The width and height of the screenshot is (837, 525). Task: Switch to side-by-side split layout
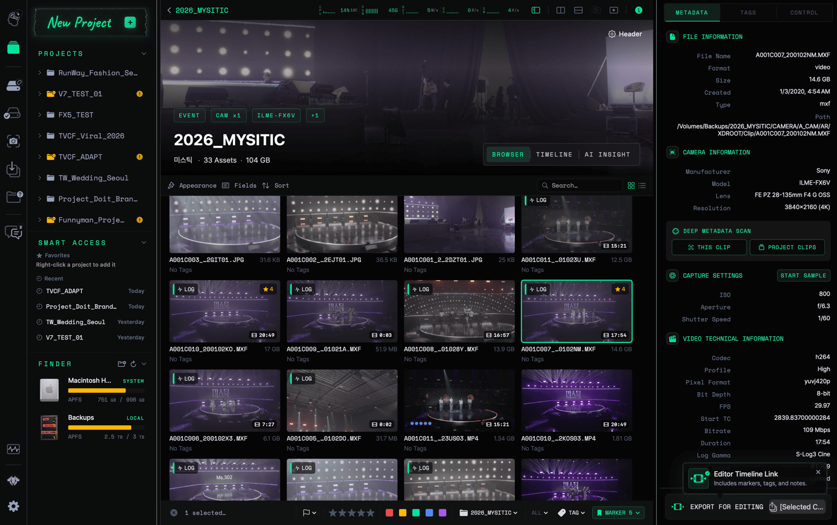561,10
